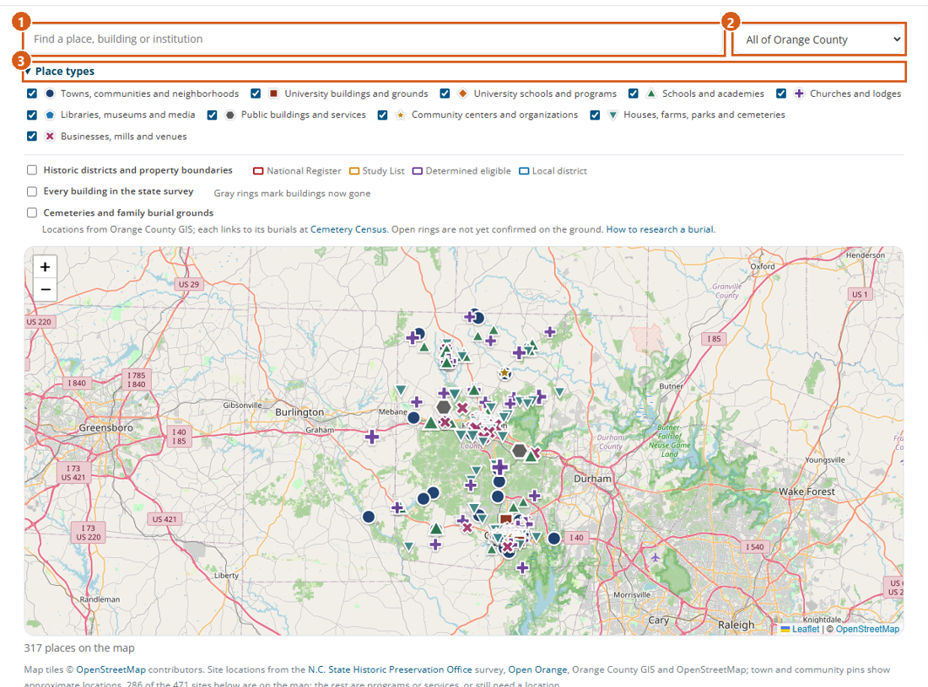Click the Gray rings mark buildings now gone note
This screenshot has width=928, height=687.
pos(293,193)
